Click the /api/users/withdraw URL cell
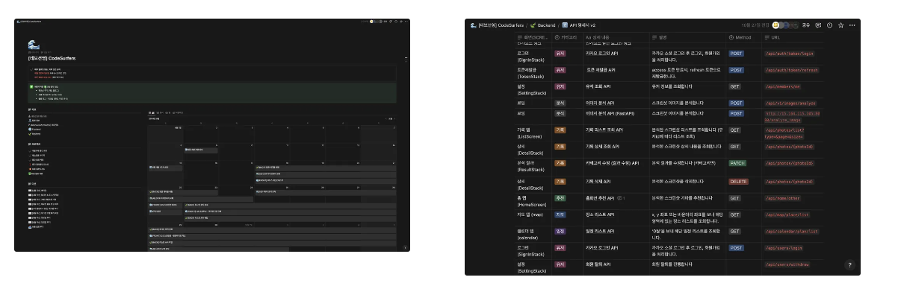Screen dimensions: 901x286 [788, 264]
